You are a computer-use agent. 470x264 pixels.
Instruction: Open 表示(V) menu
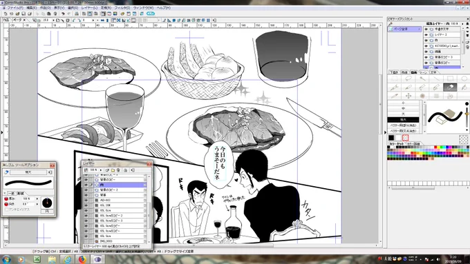point(59,8)
